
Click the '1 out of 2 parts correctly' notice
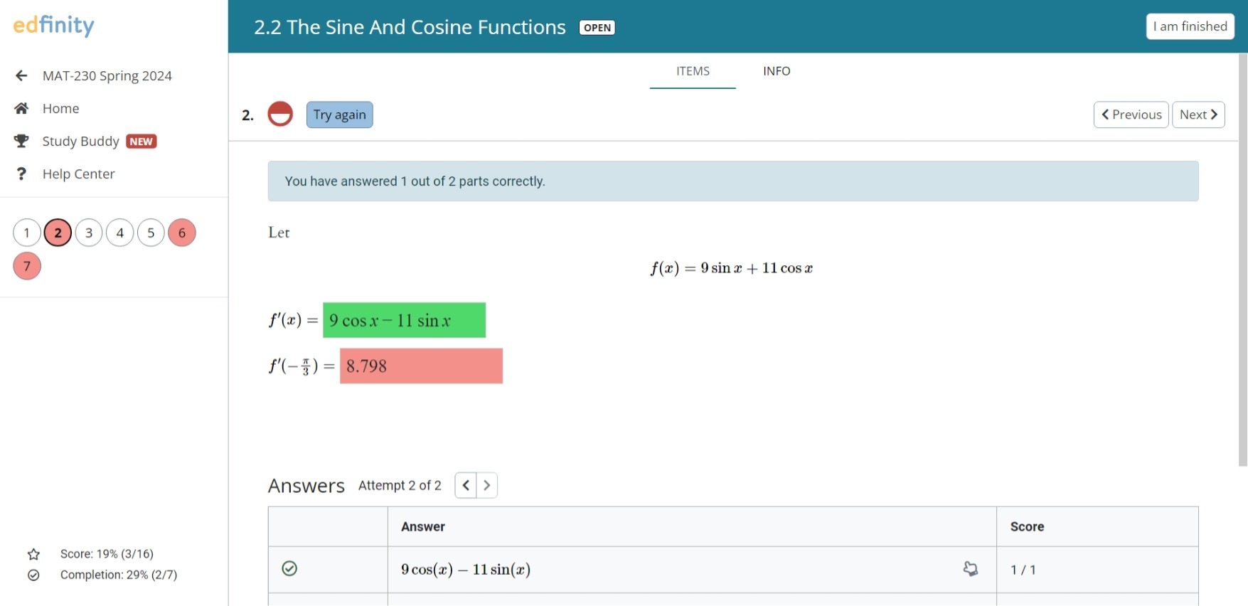[x=733, y=181]
